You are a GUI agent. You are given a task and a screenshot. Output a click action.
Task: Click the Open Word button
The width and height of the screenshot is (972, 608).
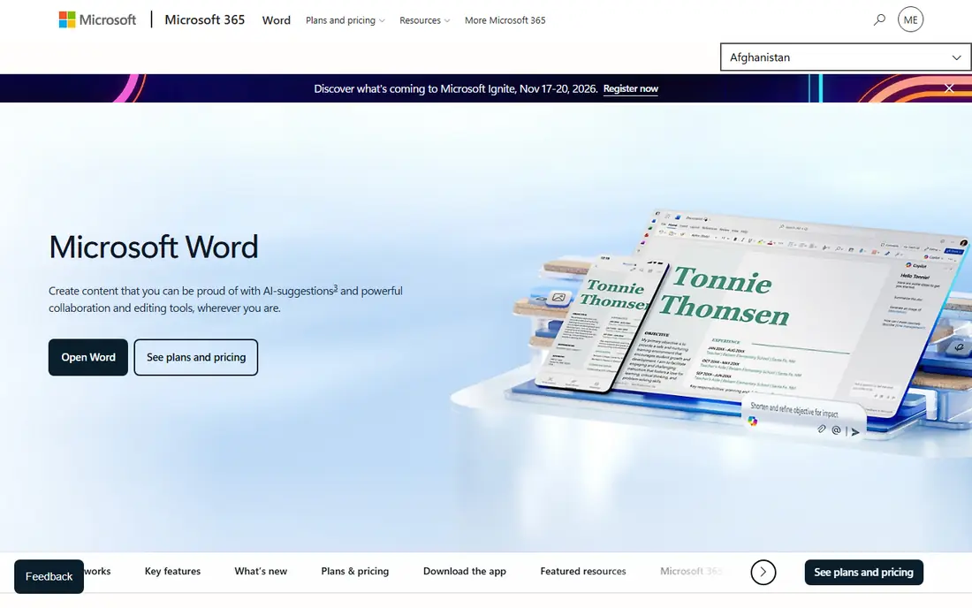pos(88,357)
